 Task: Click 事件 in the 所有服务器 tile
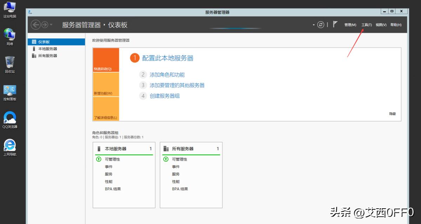175,167
